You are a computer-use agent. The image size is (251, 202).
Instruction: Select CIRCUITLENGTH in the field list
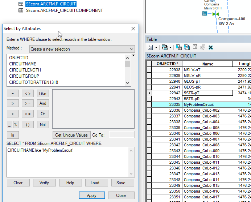pos(25,70)
